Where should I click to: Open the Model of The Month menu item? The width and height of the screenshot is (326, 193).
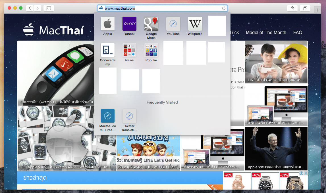pyautogui.click(x=266, y=32)
